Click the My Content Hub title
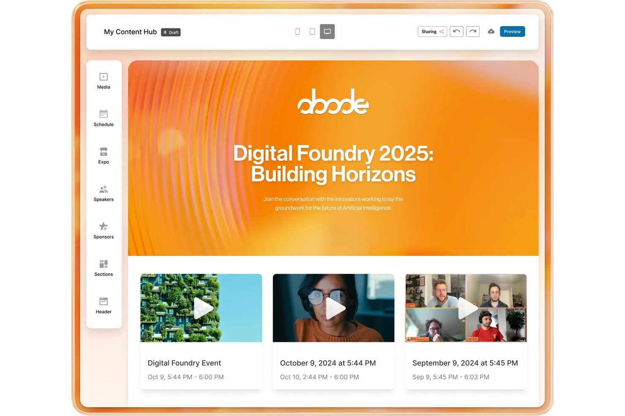 point(130,32)
